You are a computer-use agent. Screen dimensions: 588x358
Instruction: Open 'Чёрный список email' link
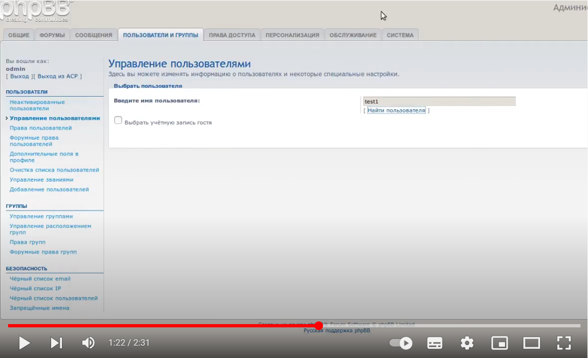[x=40, y=278]
